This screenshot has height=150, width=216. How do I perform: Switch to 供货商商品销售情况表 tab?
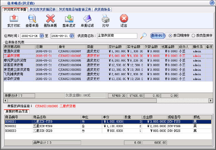(75, 10)
